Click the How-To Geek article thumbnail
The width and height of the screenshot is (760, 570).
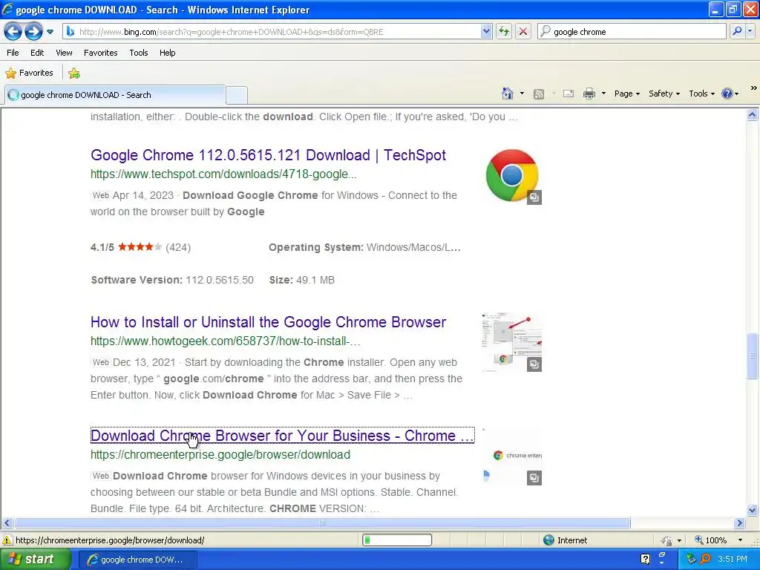(x=512, y=343)
